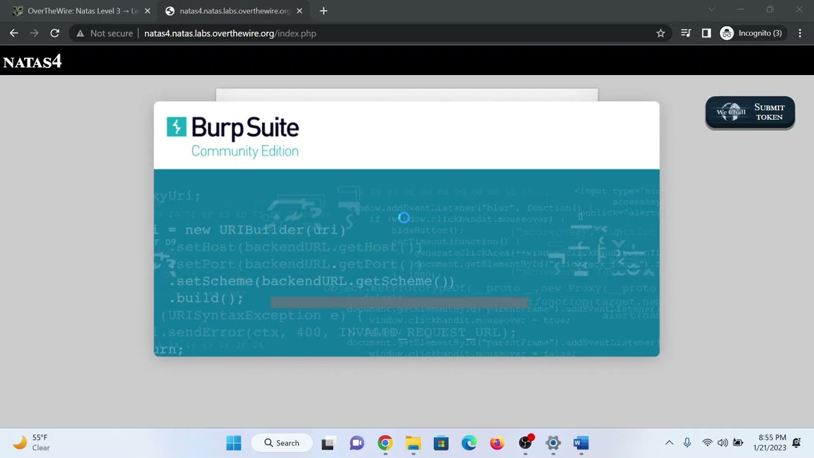Open Task View from the taskbar
Screen dimensions: 814x458
click(x=328, y=443)
